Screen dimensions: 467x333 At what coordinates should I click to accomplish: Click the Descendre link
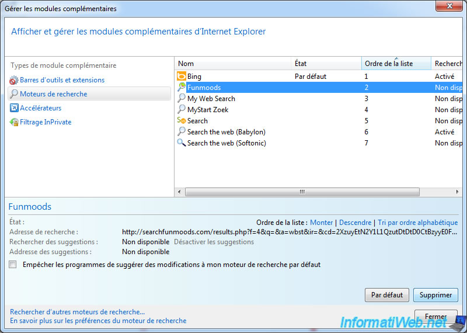(355, 223)
